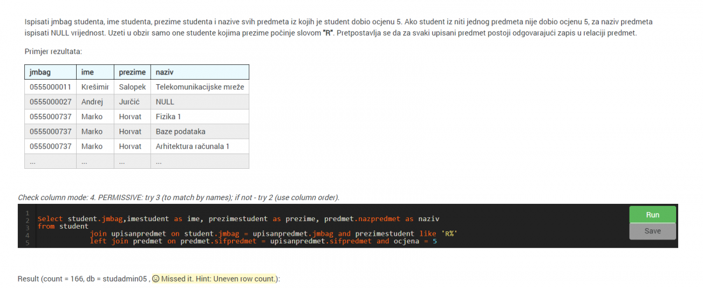Click the bold "R" in the task description

coord(328,33)
